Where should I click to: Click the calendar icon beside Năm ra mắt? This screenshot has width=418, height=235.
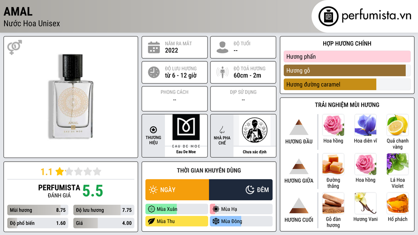[154, 47]
